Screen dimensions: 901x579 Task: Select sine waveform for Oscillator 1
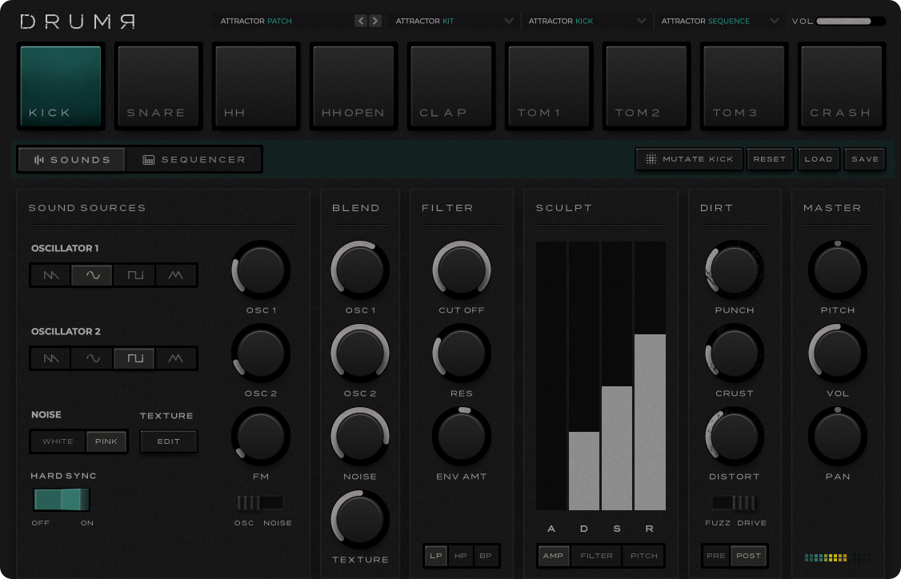click(93, 275)
